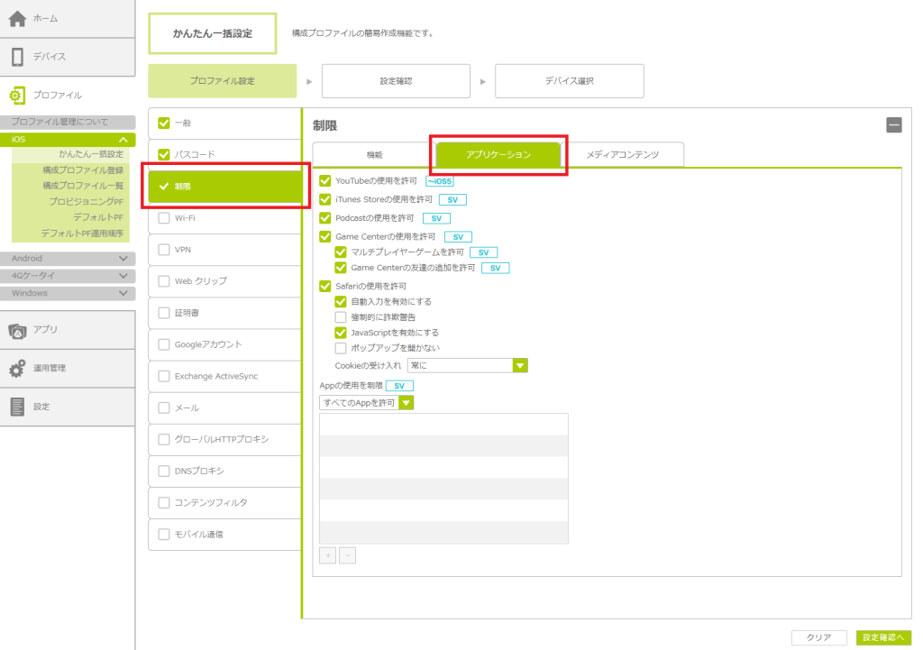The image size is (923, 650).
Task: Open 構成プロファイル一覧 in the sidebar
Action: click(x=83, y=185)
